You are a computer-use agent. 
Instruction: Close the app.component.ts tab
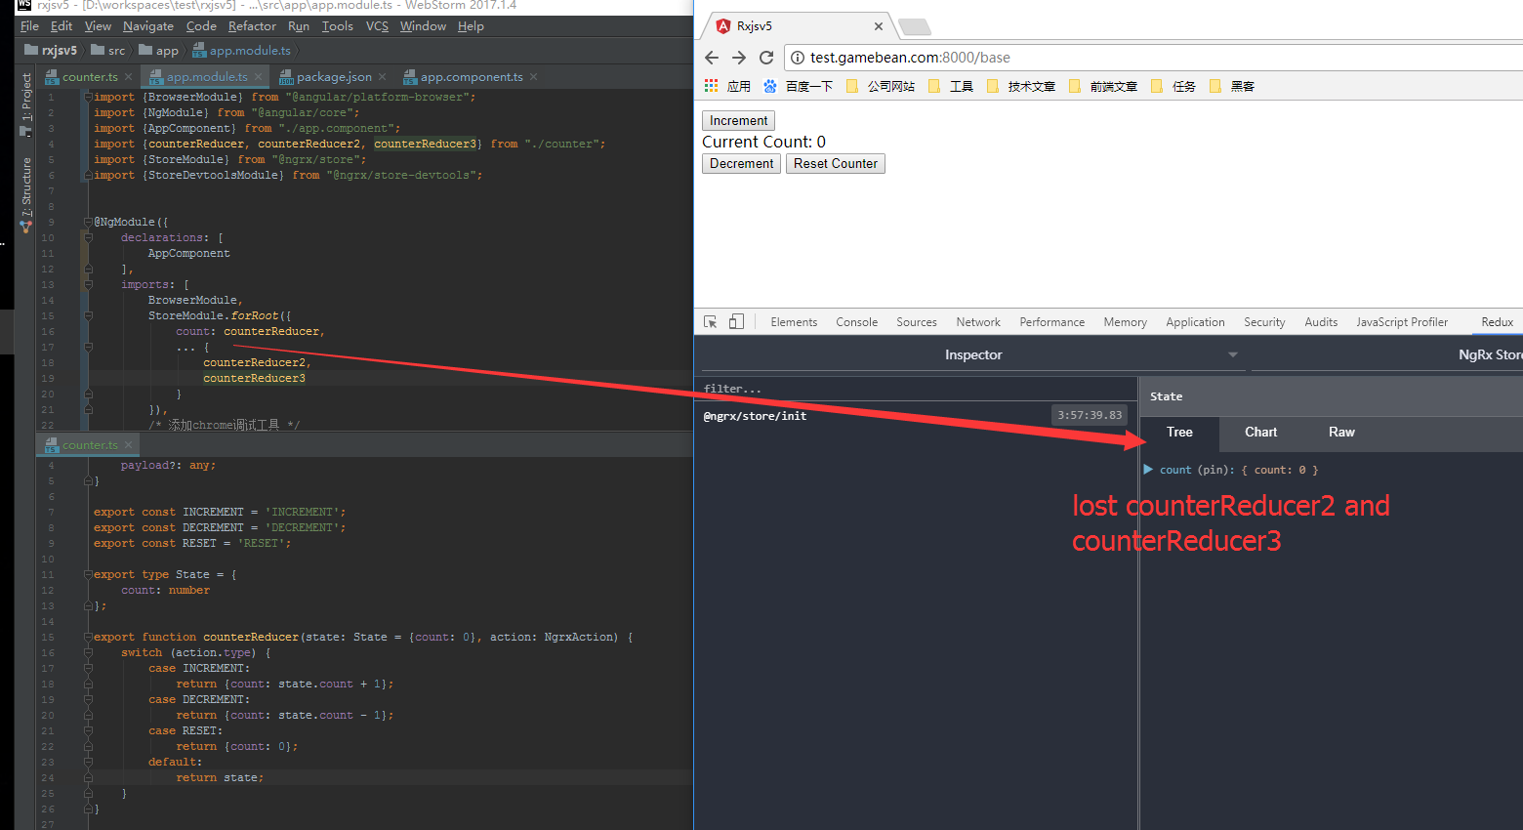tap(533, 77)
